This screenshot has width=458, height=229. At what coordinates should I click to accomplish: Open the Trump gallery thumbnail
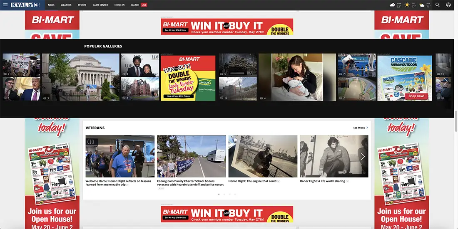tap(21, 89)
